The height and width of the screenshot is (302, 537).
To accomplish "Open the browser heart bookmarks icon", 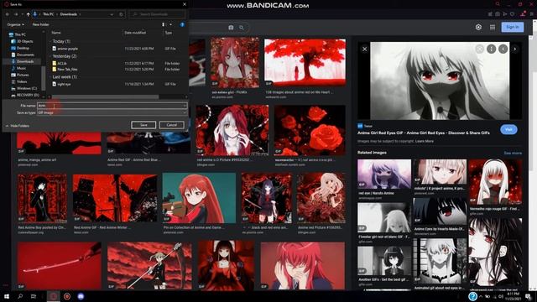I will [512, 14].
